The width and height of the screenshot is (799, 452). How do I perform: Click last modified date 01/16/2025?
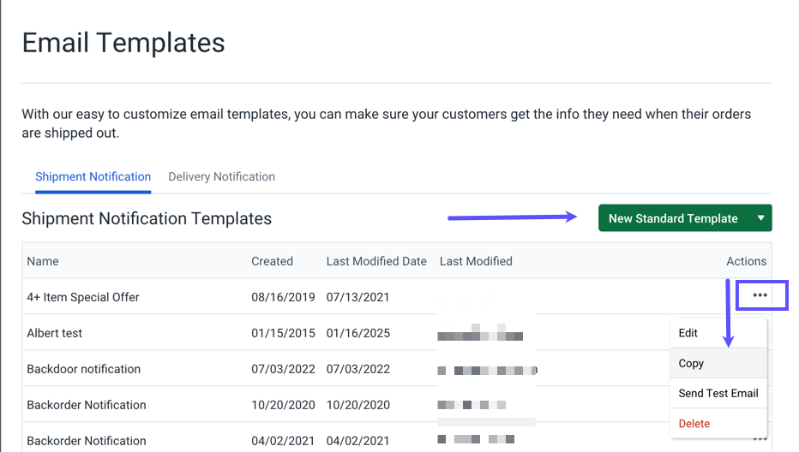358,333
